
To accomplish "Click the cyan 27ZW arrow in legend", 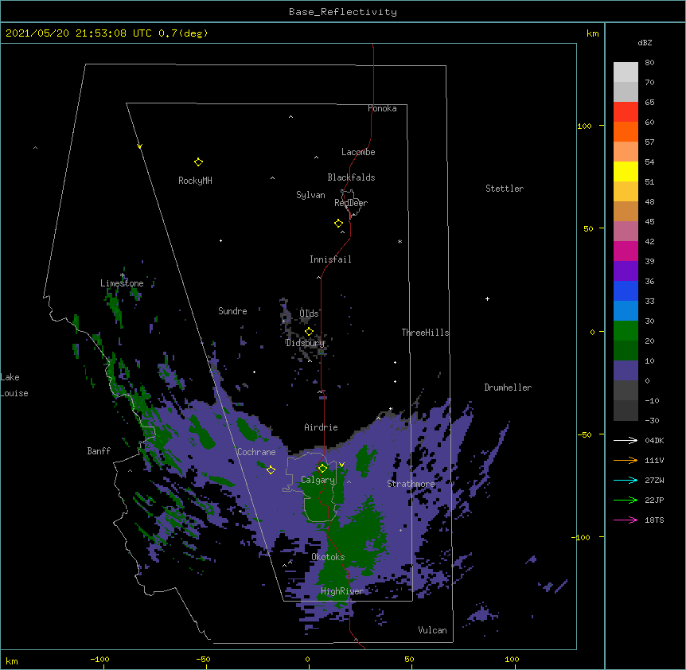I will [626, 480].
